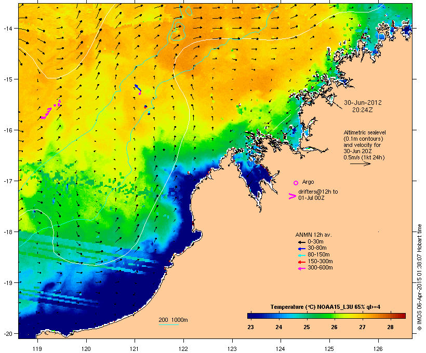
Task: Click the blue 30-80m legend arrow
Action: coord(302,249)
